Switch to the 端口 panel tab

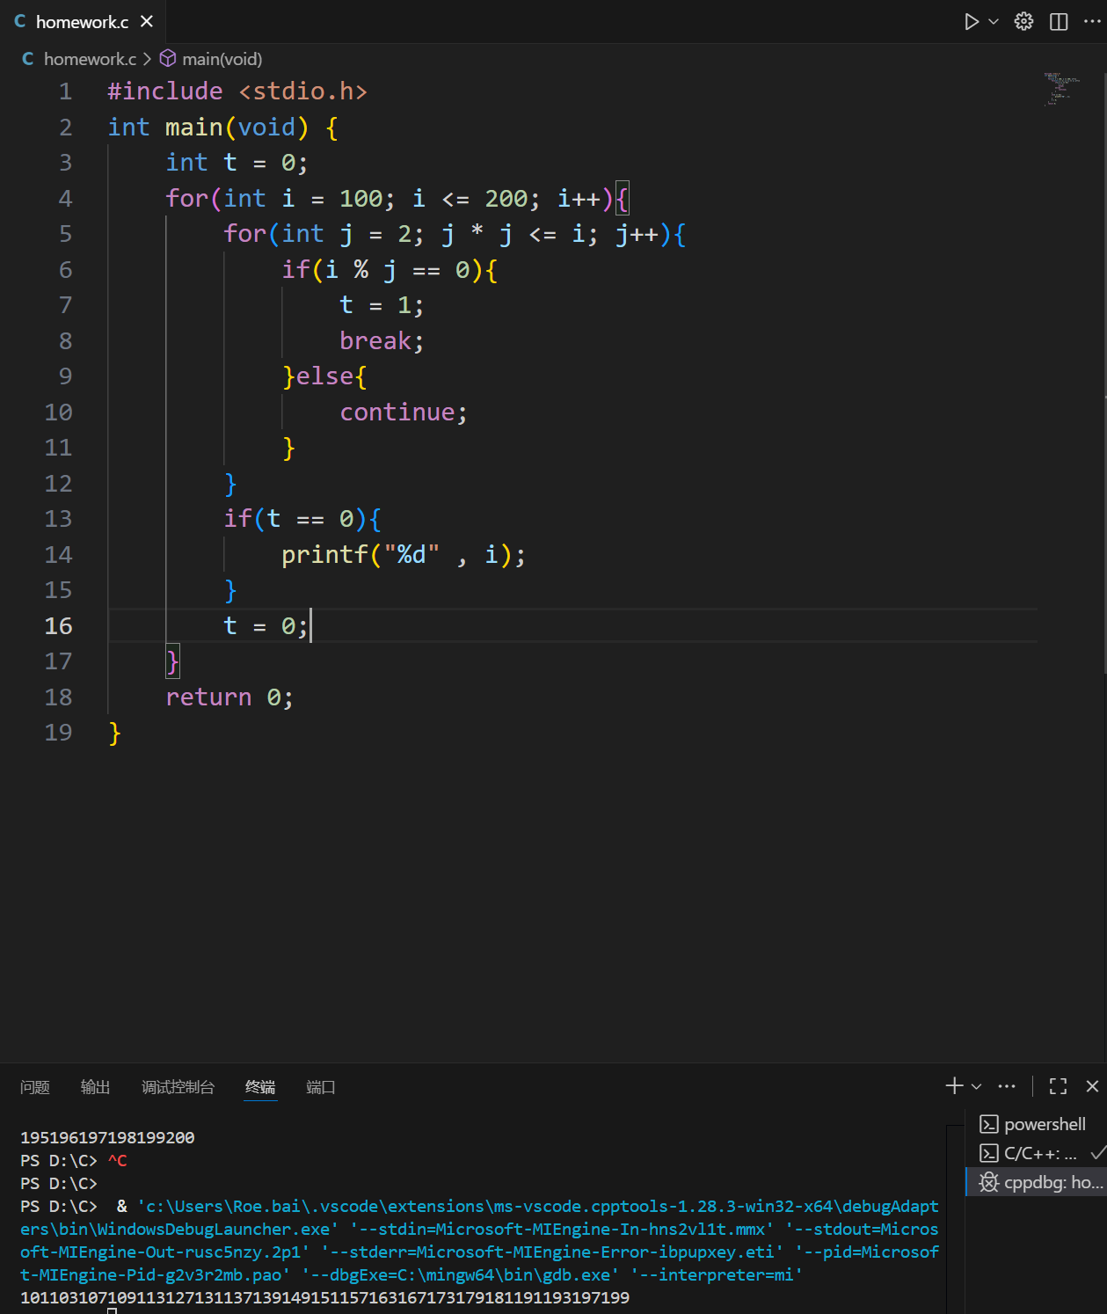(x=320, y=1087)
